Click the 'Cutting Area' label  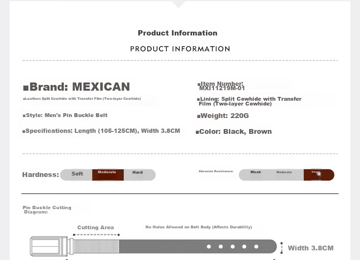(96, 227)
